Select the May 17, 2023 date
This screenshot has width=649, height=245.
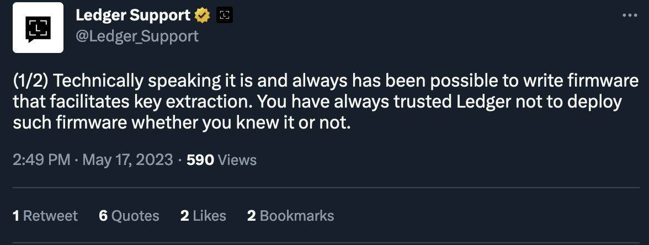[x=128, y=160]
